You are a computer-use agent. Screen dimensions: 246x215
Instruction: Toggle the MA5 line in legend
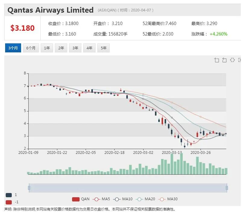(101, 199)
